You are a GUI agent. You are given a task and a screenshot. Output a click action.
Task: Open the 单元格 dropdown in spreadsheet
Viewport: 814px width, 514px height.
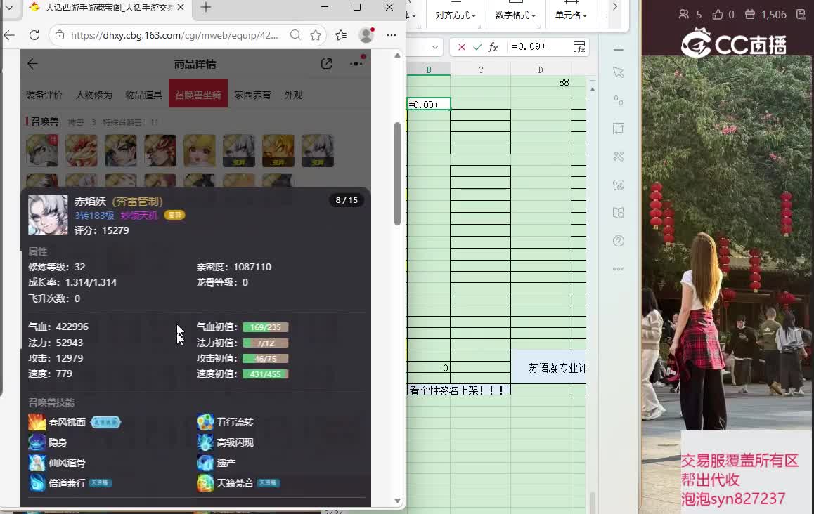[x=571, y=15]
